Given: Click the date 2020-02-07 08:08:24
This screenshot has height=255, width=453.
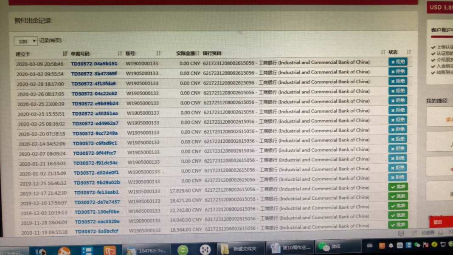Looking at the screenshot, I should 42,154.
